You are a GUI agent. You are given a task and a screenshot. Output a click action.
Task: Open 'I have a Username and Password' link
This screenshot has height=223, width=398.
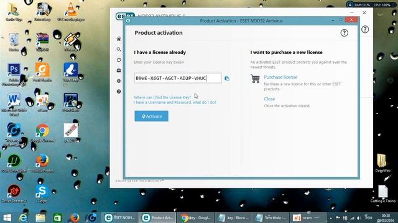pyautogui.click(x=175, y=102)
